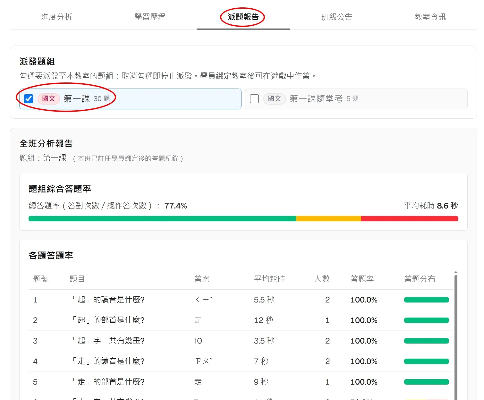Switch to the 進度分析 tab
The width and height of the screenshot is (484, 400).
pos(56,17)
